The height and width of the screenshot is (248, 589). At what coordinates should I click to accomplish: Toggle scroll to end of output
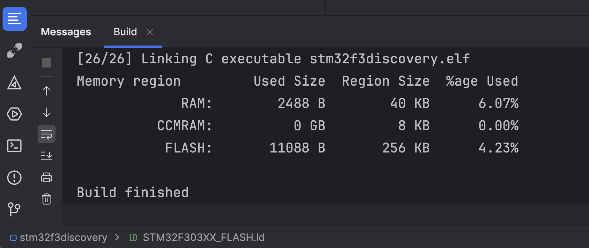pos(46,155)
